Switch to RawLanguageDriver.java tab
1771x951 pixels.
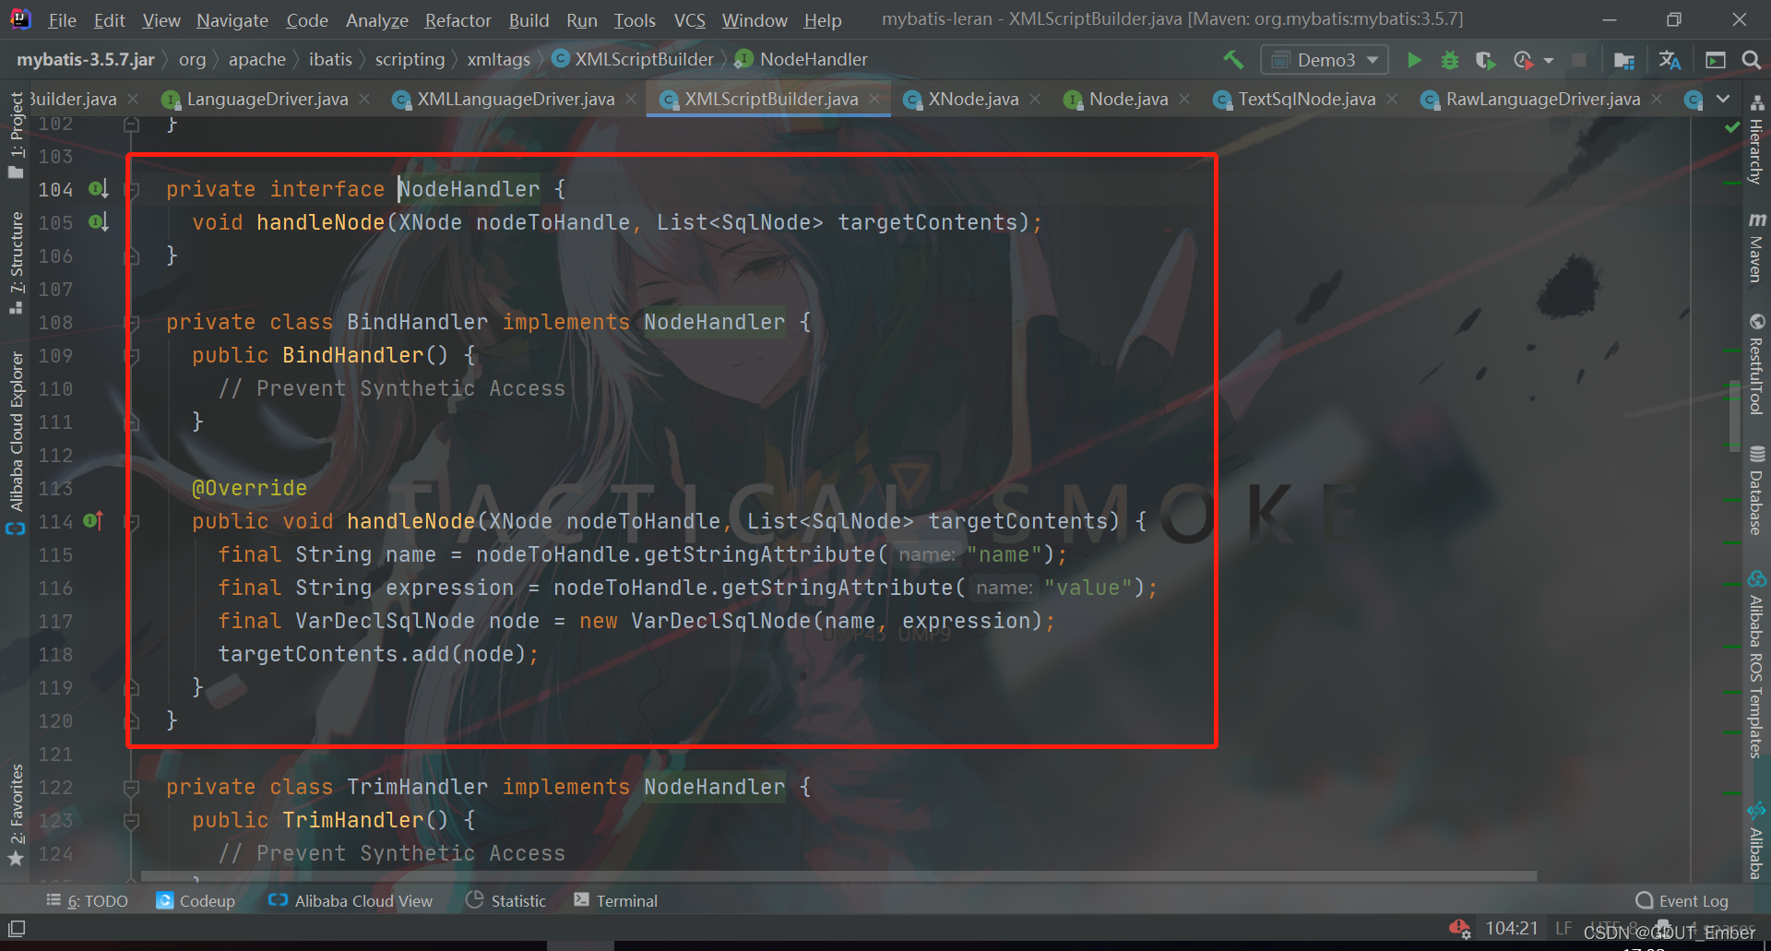pos(1542,99)
